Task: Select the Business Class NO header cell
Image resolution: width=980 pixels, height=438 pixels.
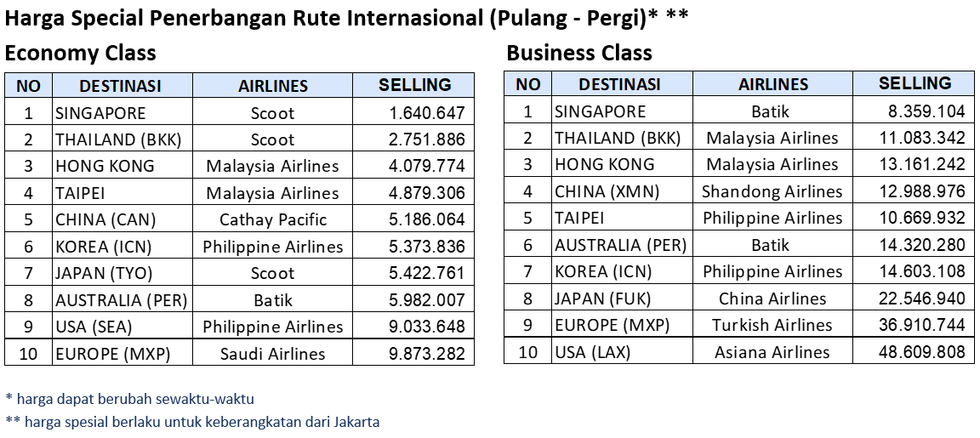Action: click(x=528, y=84)
